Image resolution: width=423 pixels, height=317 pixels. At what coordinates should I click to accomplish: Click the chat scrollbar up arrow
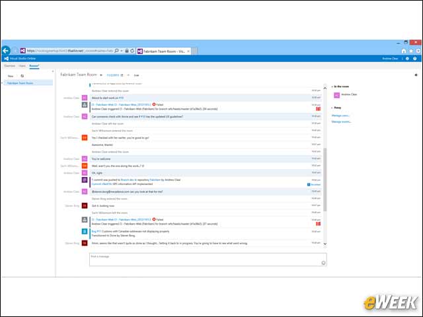[x=325, y=88]
